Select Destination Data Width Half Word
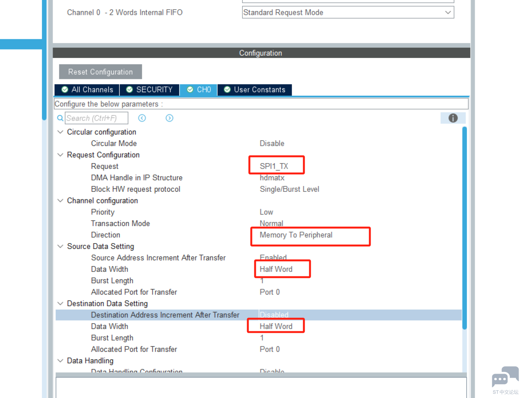The height and width of the screenshot is (398, 522). click(276, 326)
